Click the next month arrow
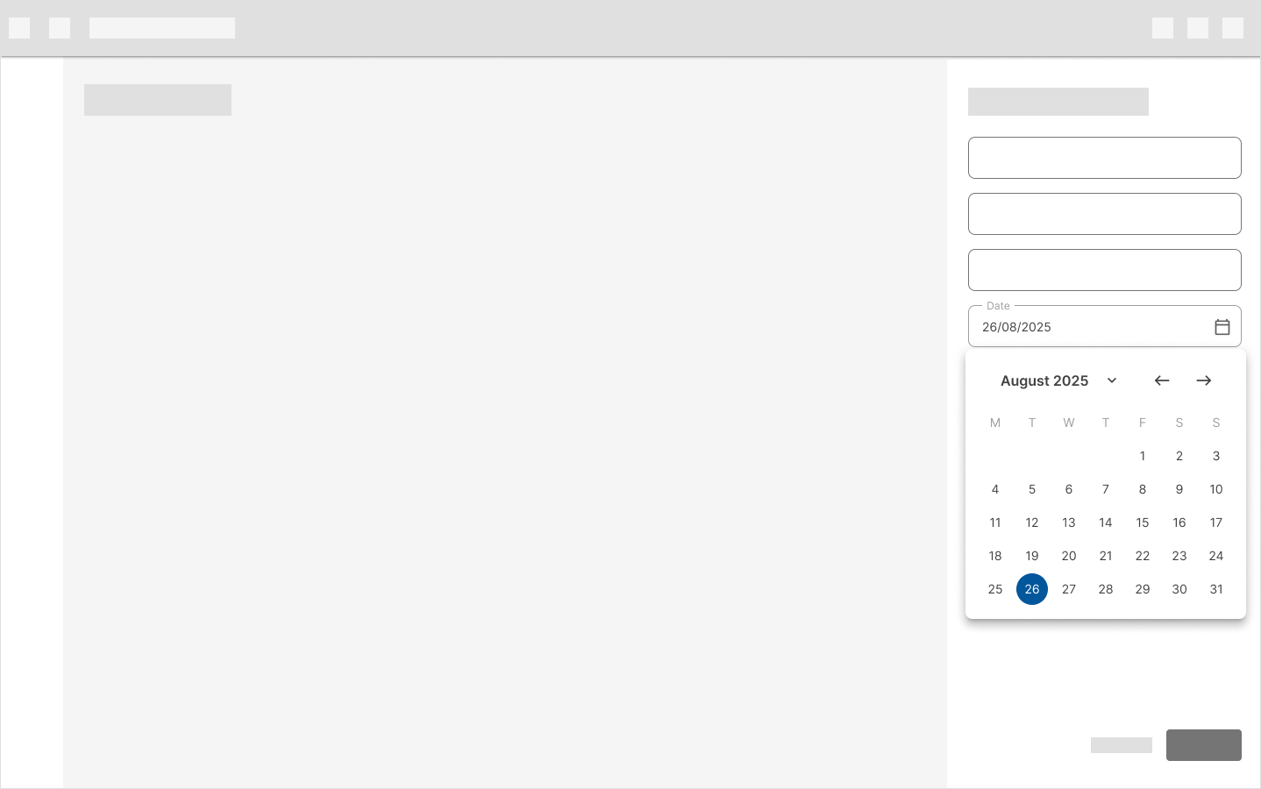The image size is (1261, 789). tap(1204, 380)
